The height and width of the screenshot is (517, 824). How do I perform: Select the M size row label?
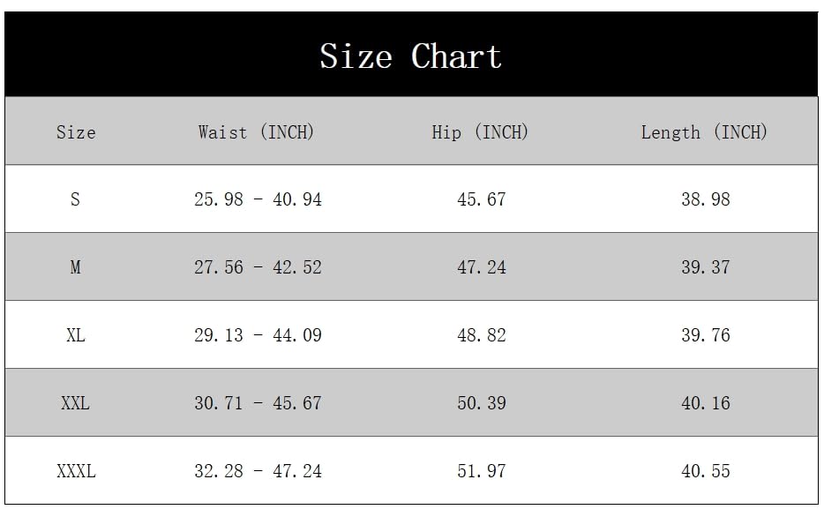click(75, 267)
